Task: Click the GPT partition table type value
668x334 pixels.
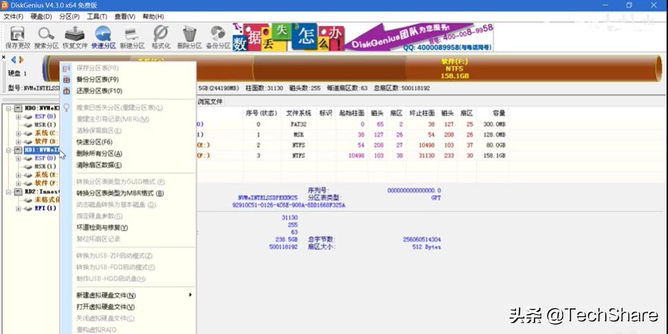Action: [x=436, y=198]
